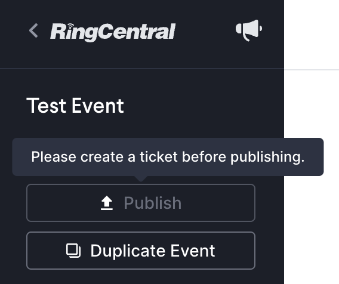
Task: Click the upload arrow icon in Publish
Action: click(x=107, y=203)
